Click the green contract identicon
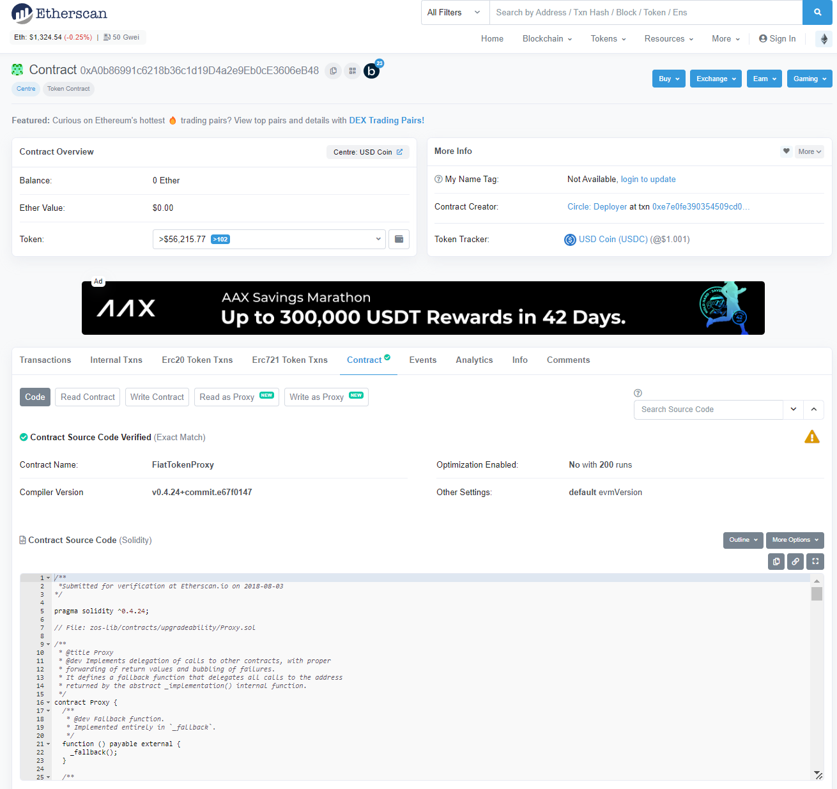The image size is (837, 789). click(x=17, y=70)
